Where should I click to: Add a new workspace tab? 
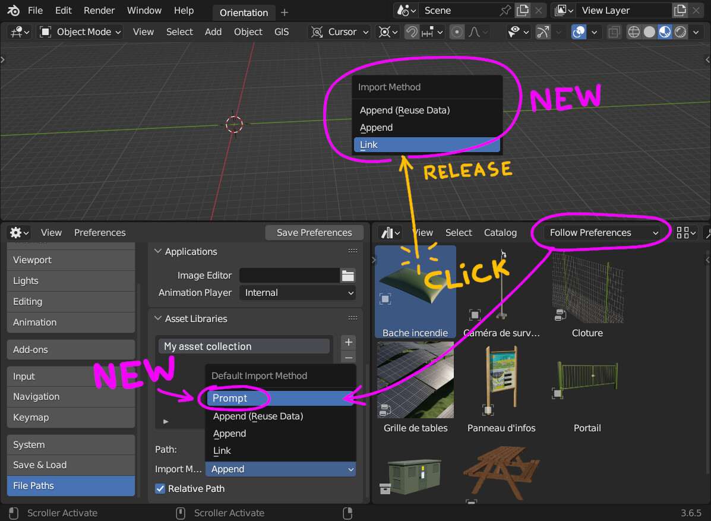click(285, 12)
